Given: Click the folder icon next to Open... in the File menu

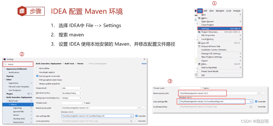Looking at the screenshot, I should [x=199, y=18].
